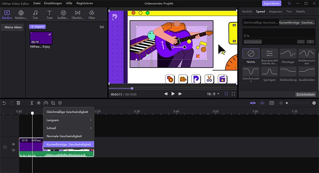Toggle the track film-strip lock icon

[x=5, y=147]
